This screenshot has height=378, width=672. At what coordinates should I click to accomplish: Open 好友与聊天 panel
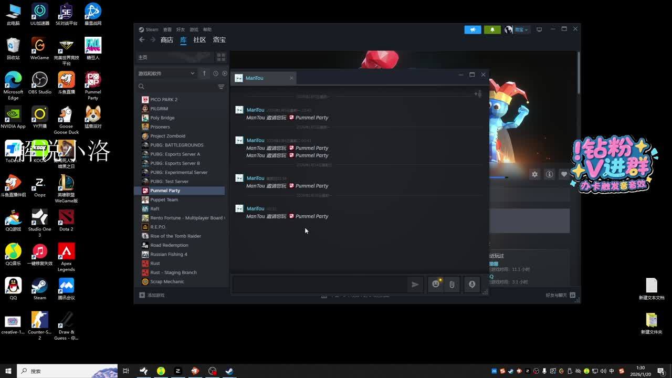coord(560,295)
